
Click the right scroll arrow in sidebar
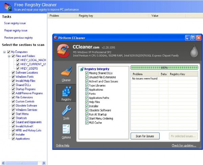[44, 163]
